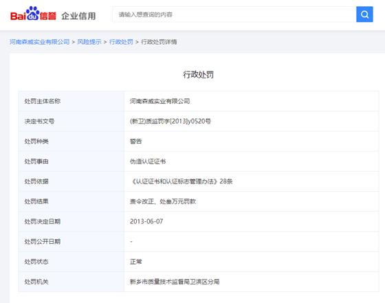Click the penalty authority 新乡市质量技术监督局卫滨区分局

tap(175, 282)
